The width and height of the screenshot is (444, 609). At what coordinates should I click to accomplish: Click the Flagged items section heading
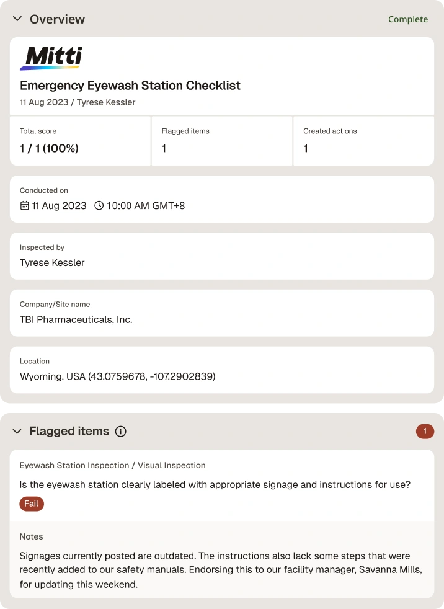69,431
